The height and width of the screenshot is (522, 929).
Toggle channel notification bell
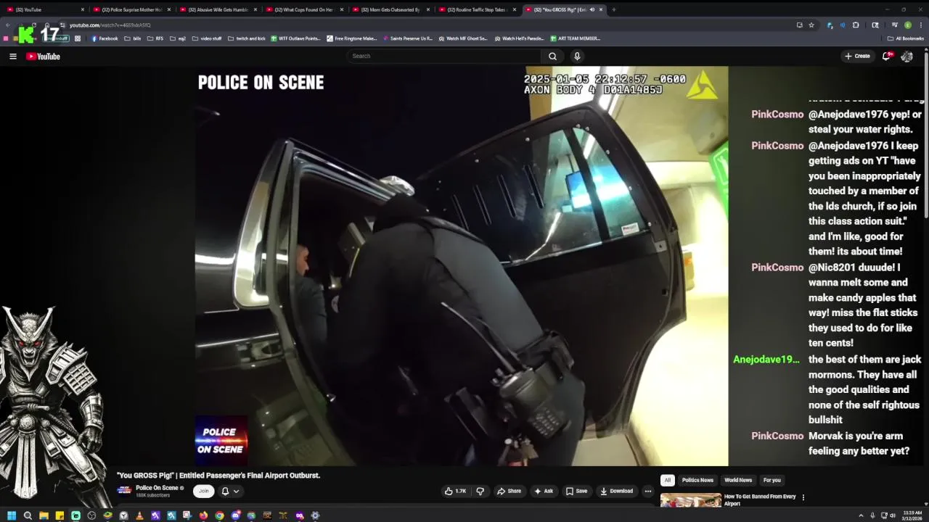pyautogui.click(x=225, y=491)
